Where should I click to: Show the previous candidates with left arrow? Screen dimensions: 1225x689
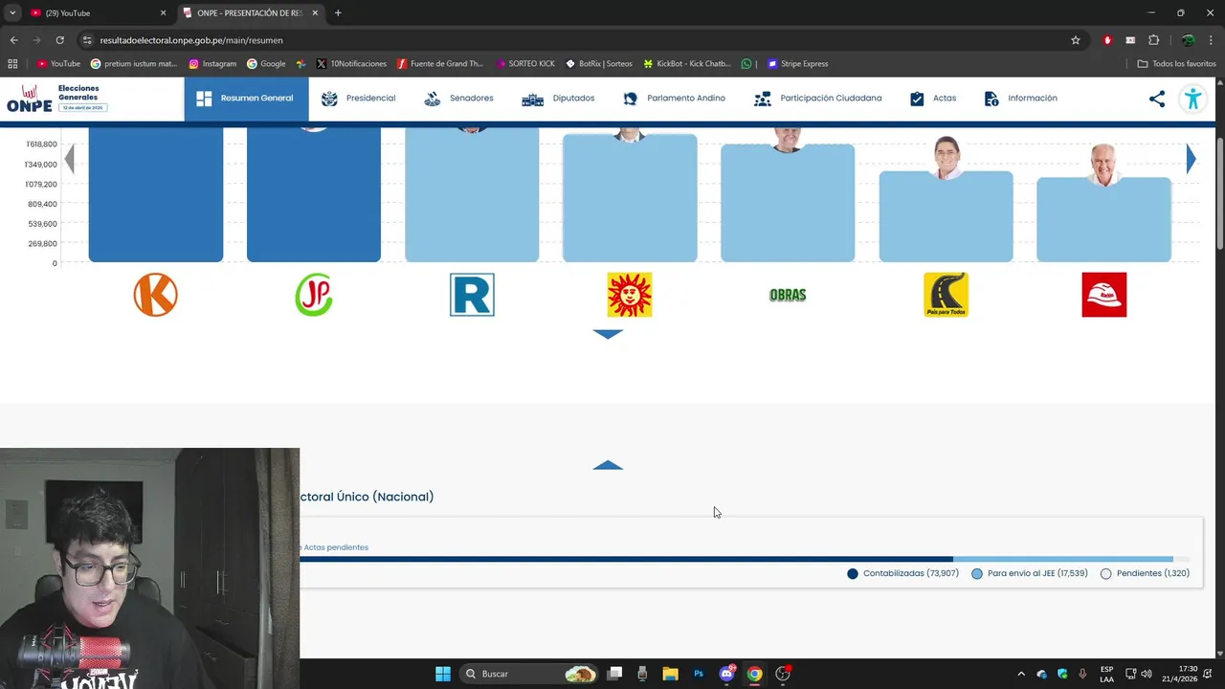coord(69,159)
